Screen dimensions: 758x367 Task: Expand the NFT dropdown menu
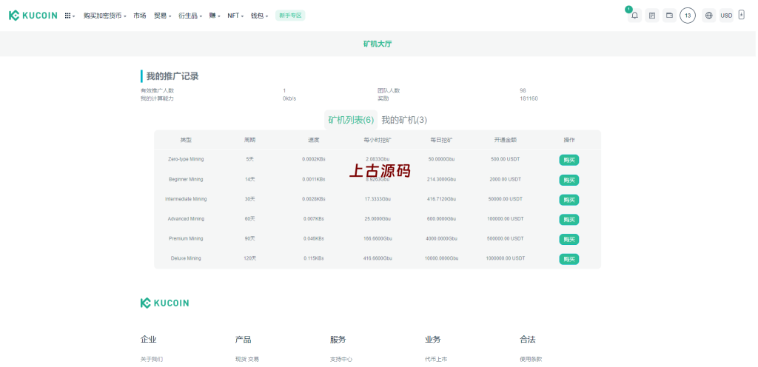point(235,16)
